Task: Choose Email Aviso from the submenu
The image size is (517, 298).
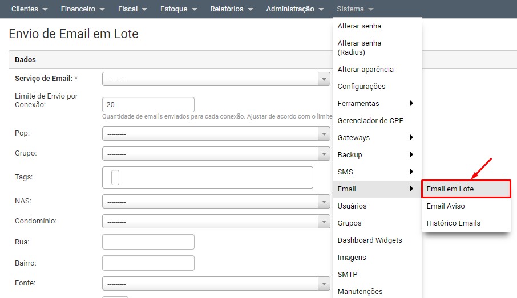Action: pyautogui.click(x=446, y=206)
